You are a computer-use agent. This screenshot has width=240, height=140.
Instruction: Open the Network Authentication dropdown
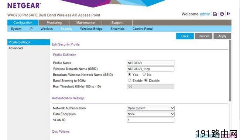tap(151, 108)
